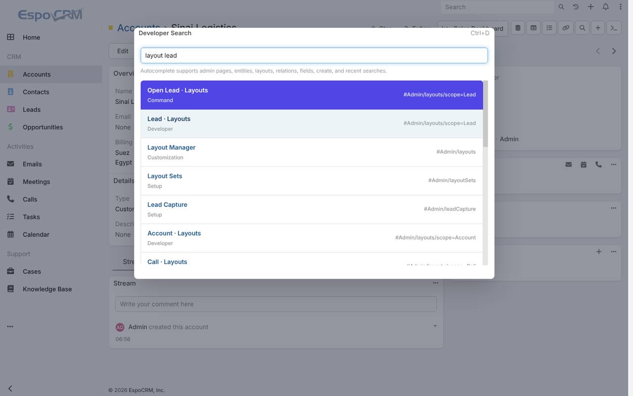The image size is (633, 396).
Task: Open the Stream panel ellipsis menu
Action: pos(436,283)
